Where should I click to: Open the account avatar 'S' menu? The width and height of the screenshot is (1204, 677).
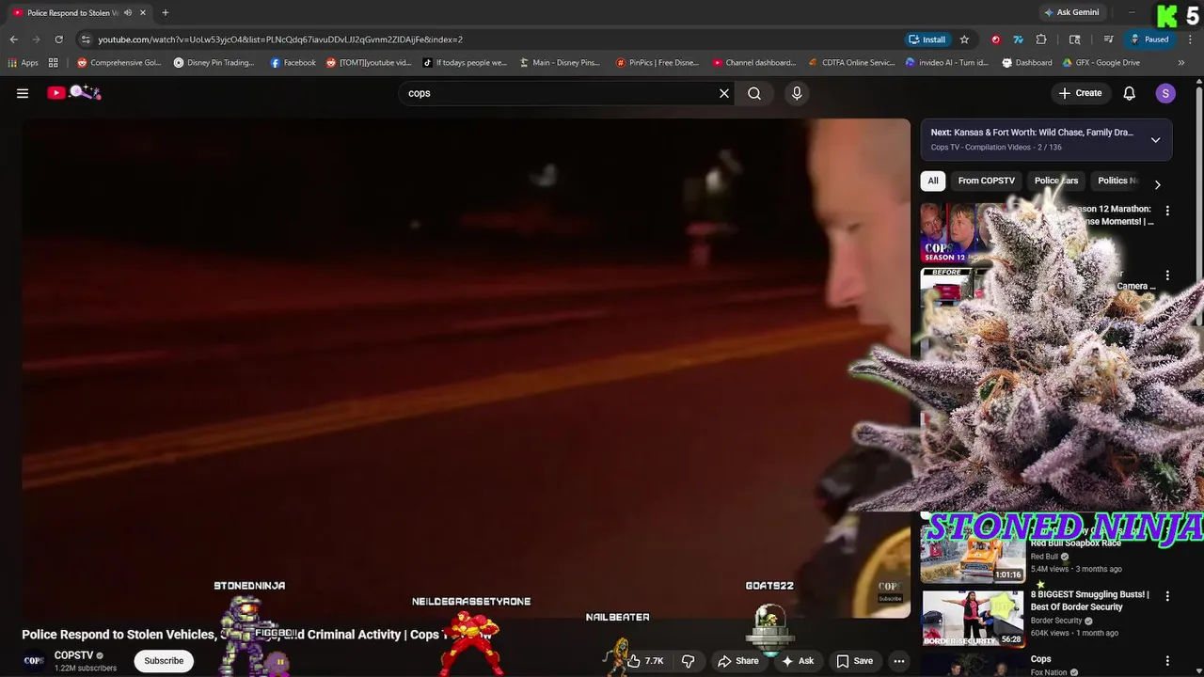tap(1165, 93)
